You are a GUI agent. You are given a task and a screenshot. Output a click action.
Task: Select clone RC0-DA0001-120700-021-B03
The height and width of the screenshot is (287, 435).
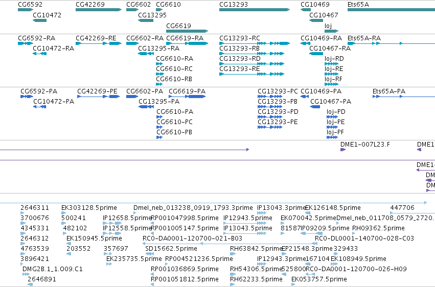click(x=192, y=238)
